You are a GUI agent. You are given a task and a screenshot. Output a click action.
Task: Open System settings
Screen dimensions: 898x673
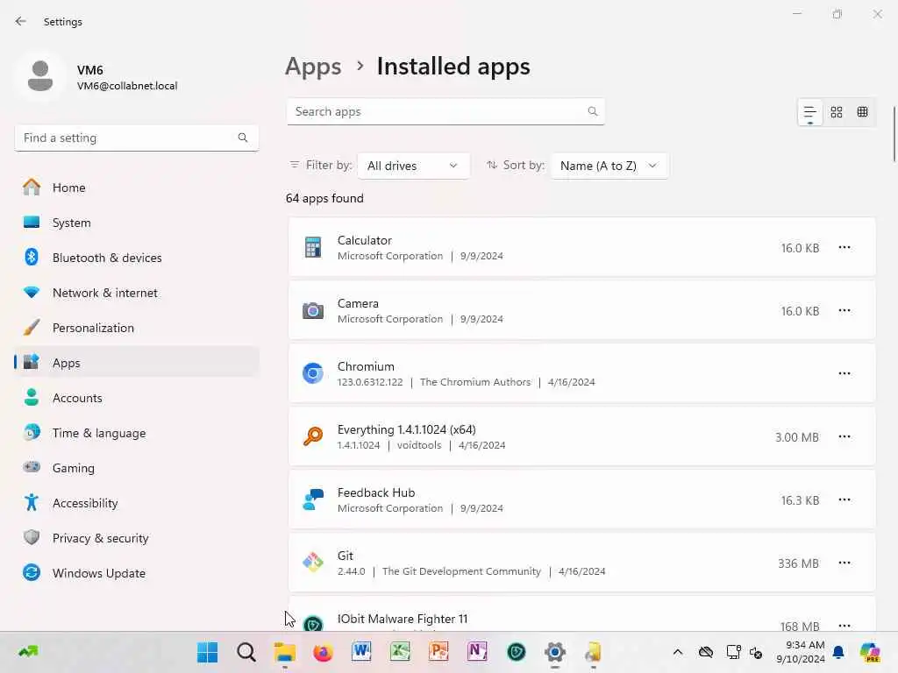136,223
